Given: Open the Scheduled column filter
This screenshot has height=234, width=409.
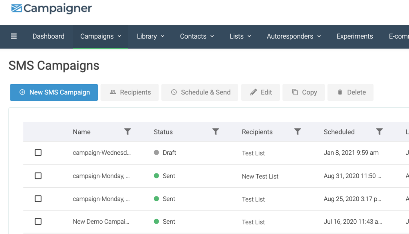Looking at the screenshot, I should 379,132.
